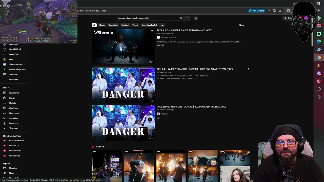Show only Watched videos

coord(125,25)
